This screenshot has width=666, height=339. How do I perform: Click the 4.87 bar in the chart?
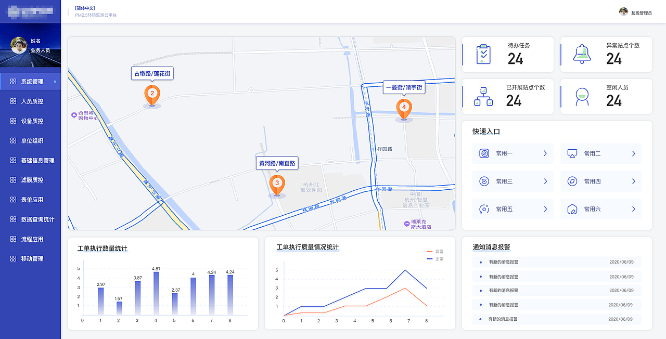tap(156, 293)
